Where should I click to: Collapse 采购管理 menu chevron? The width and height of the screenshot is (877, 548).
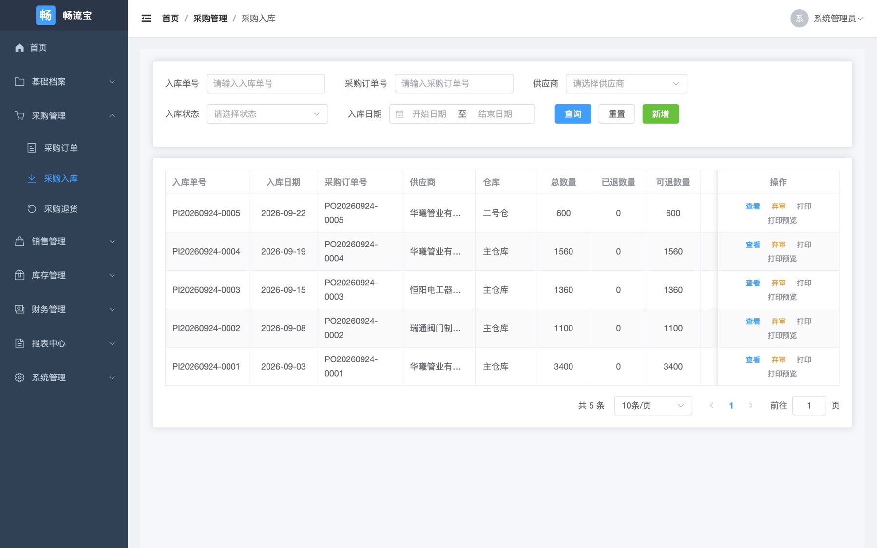click(112, 115)
